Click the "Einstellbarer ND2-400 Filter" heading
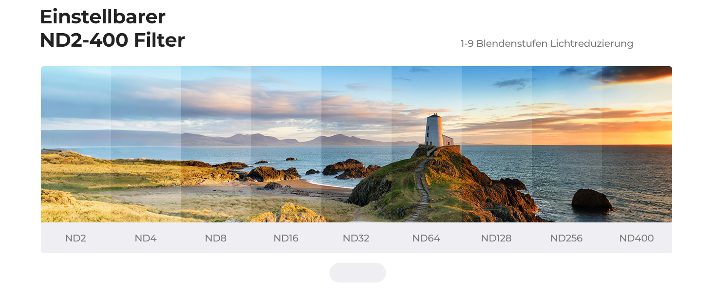This screenshot has height=292, width=713. click(x=112, y=29)
